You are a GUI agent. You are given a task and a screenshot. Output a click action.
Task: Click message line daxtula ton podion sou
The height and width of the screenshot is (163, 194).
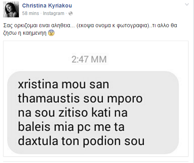81,141
